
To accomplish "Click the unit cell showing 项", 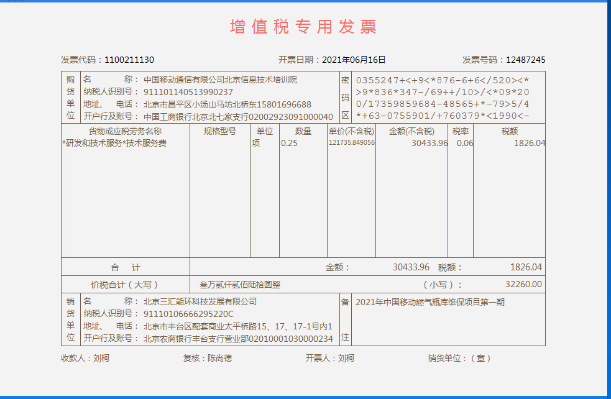I will pos(255,144).
